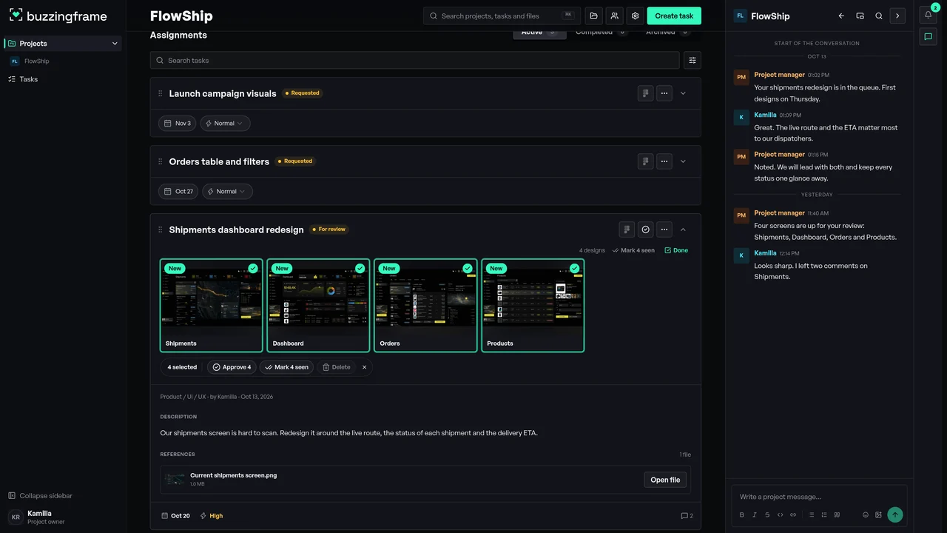Open file Current shipments screen.png

pyautogui.click(x=665, y=480)
